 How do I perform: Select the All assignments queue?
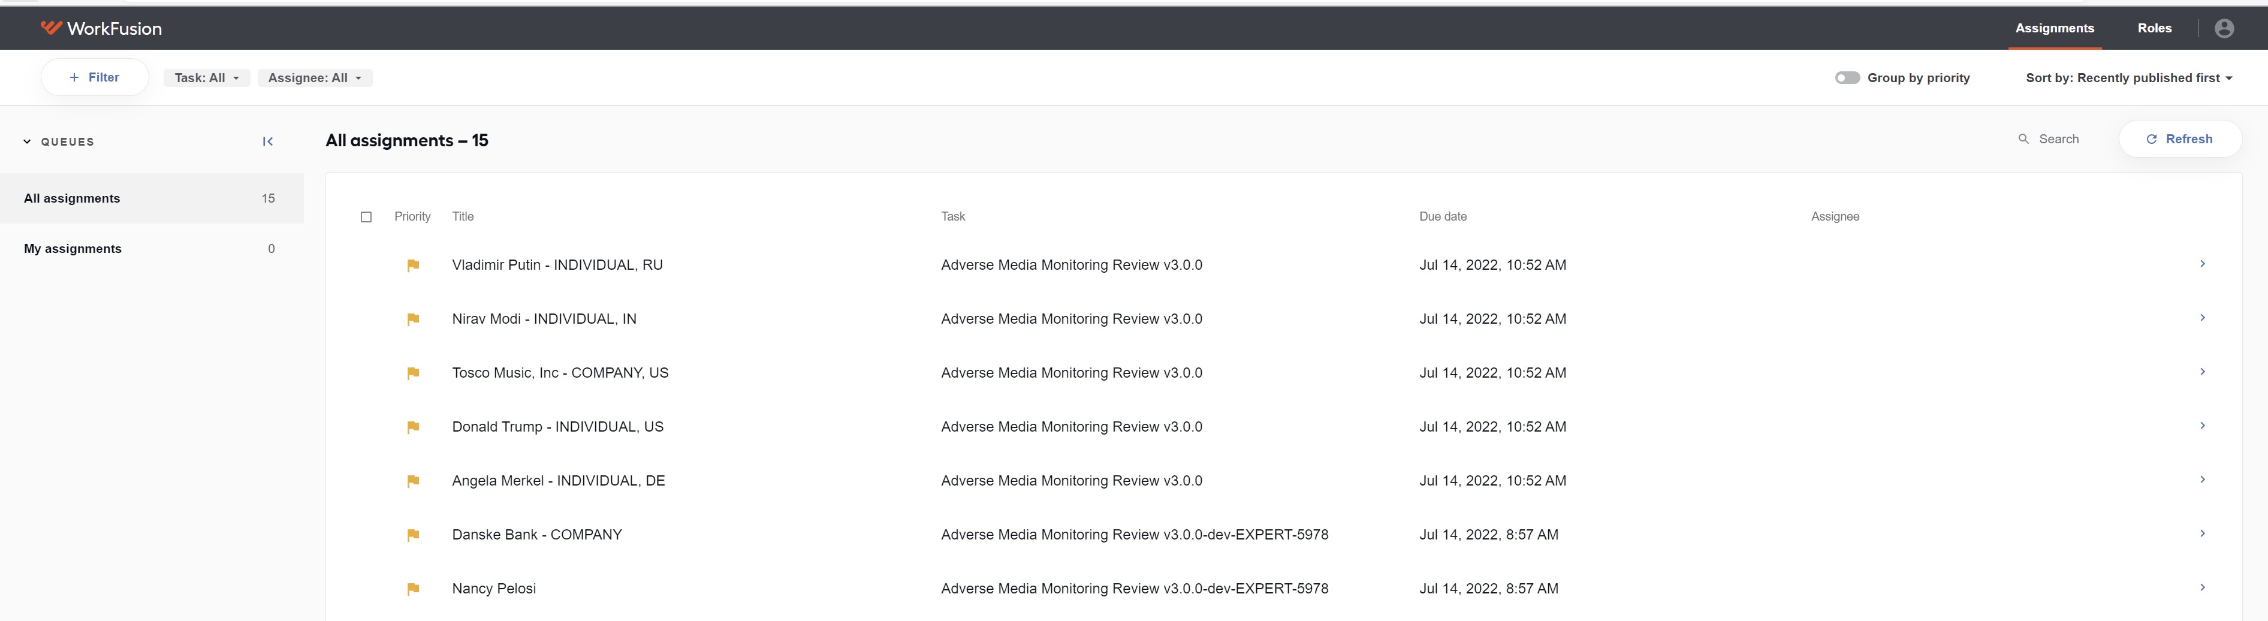click(152, 198)
